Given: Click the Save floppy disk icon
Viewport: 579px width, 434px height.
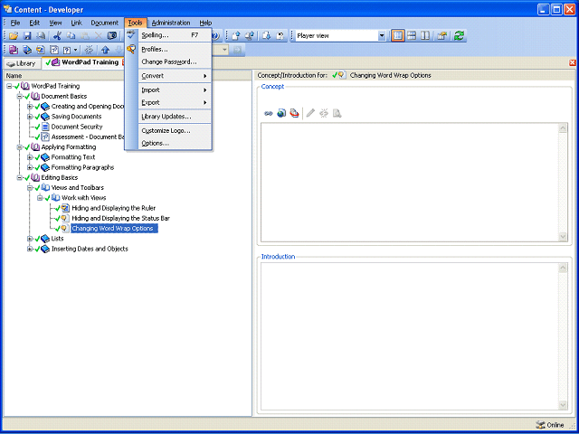Looking at the screenshot, I should point(27,36).
